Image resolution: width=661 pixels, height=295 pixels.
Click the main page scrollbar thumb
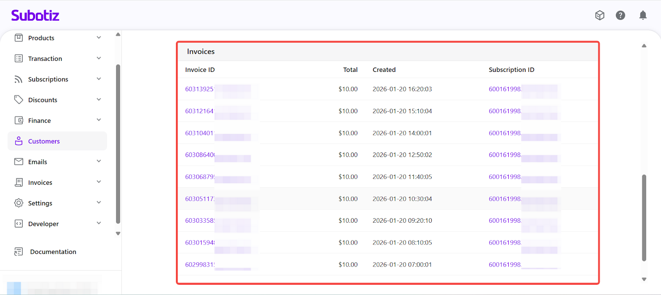[644, 218]
